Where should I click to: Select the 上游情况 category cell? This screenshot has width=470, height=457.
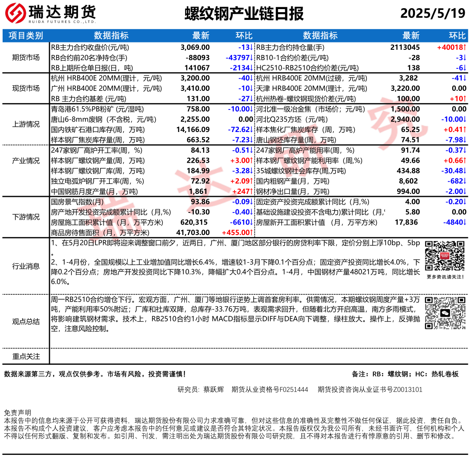26,124
